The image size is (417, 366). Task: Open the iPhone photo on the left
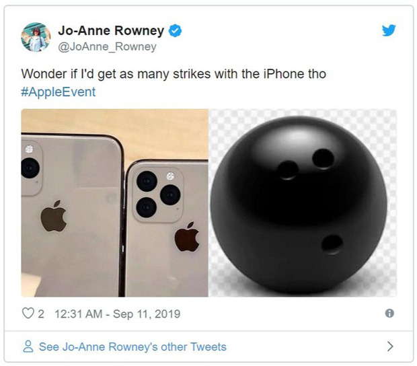click(114, 203)
